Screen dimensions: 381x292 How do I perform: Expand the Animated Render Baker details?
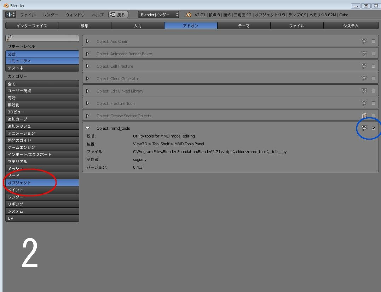[x=88, y=54]
